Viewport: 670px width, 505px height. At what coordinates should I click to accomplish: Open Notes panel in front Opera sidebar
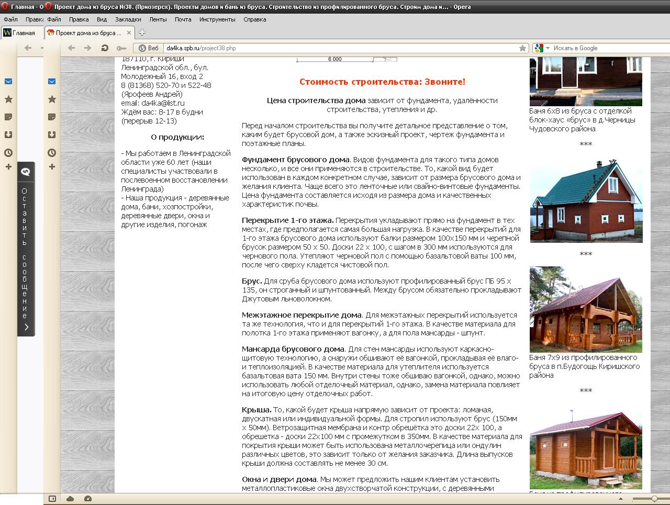click(x=52, y=117)
